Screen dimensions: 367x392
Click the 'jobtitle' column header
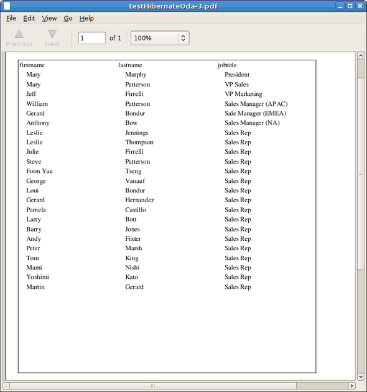pos(227,65)
